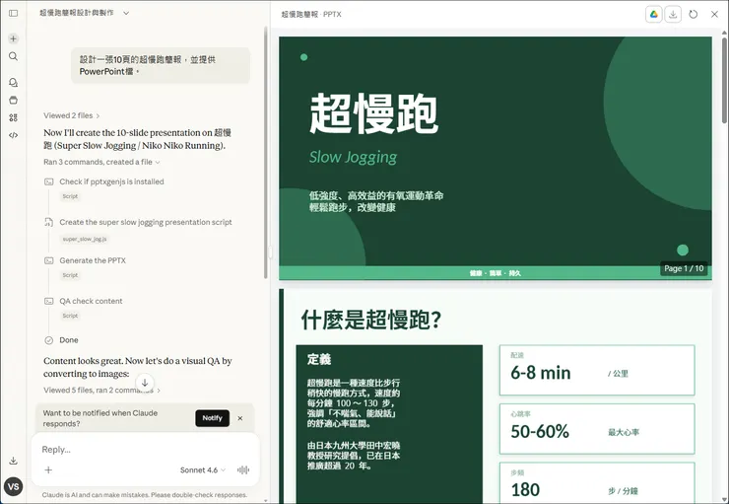The height and width of the screenshot is (504, 729).
Task: Open the conversation title dropdown
Action: pos(126,13)
